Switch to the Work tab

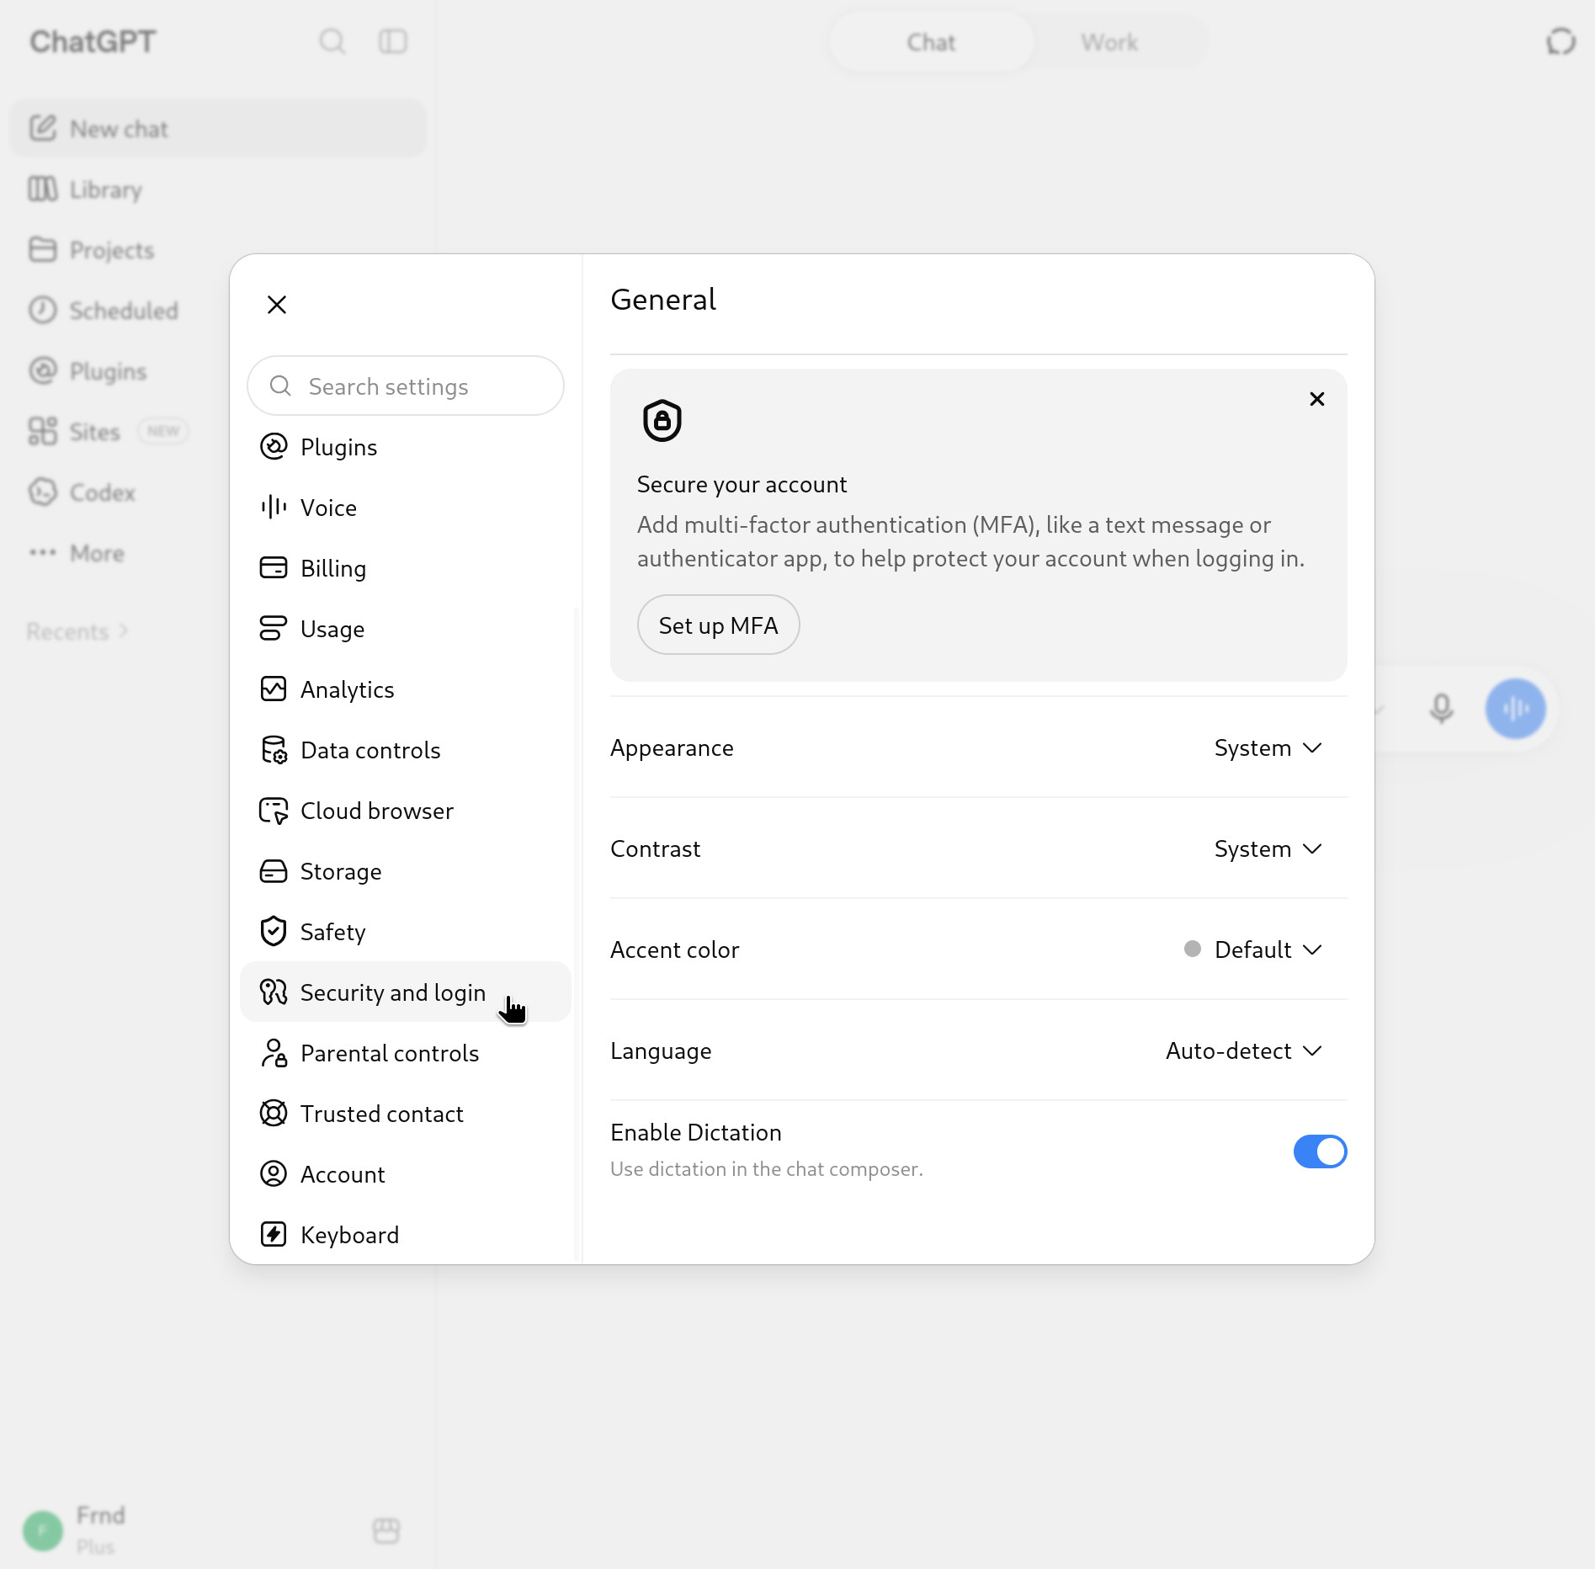(x=1109, y=42)
